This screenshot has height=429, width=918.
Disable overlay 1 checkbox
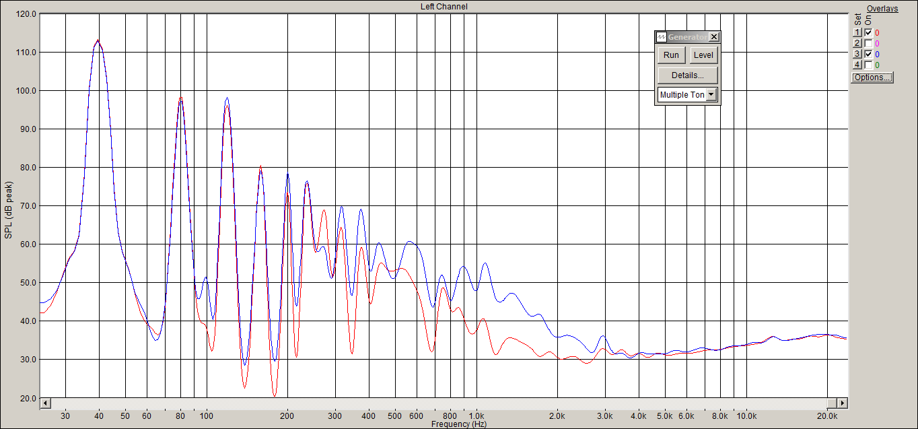[x=868, y=32]
